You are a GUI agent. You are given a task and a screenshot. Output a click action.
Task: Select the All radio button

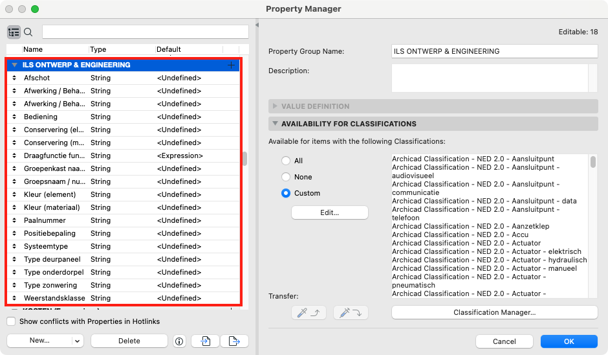click(286, 161)
